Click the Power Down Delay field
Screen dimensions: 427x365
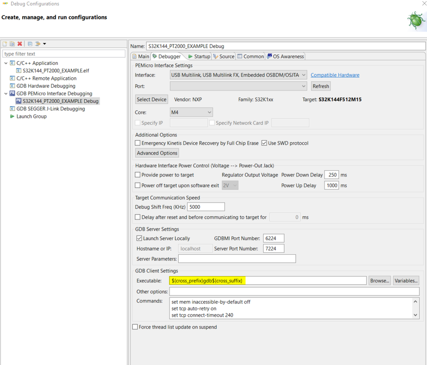pyautogui.click(x=332, y=175)
